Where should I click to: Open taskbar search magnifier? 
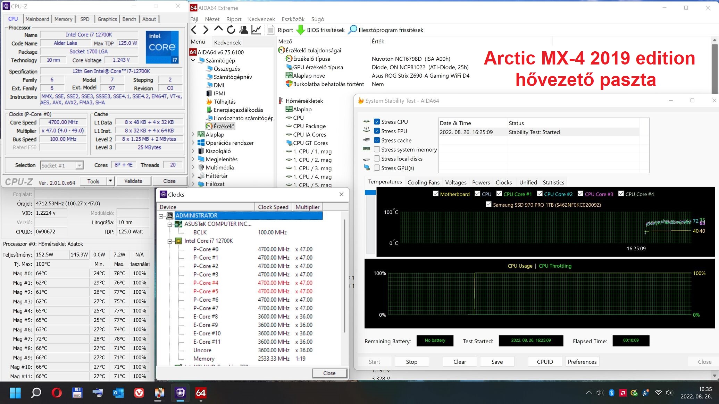coord(36,393)
